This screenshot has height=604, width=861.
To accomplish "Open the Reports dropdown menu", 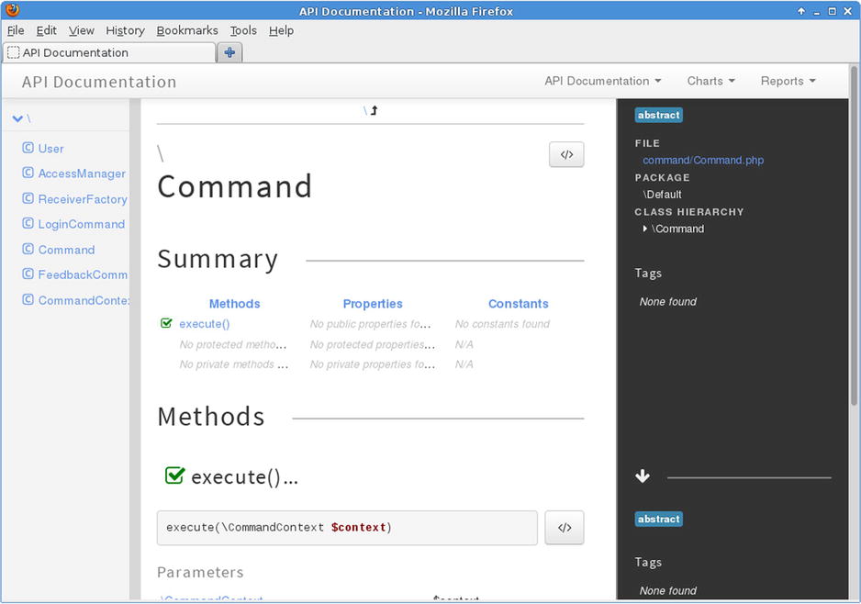I will tap(788, 82).
